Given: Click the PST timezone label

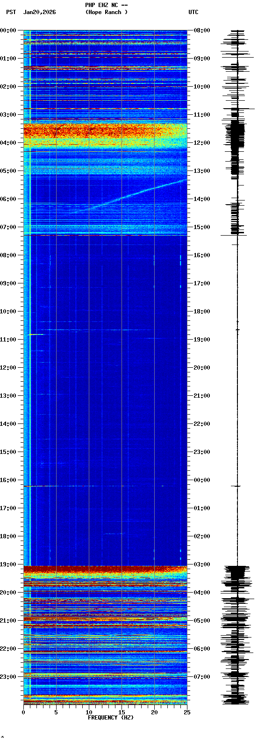Looking at the screenshot, I should (x=11, y=12).
